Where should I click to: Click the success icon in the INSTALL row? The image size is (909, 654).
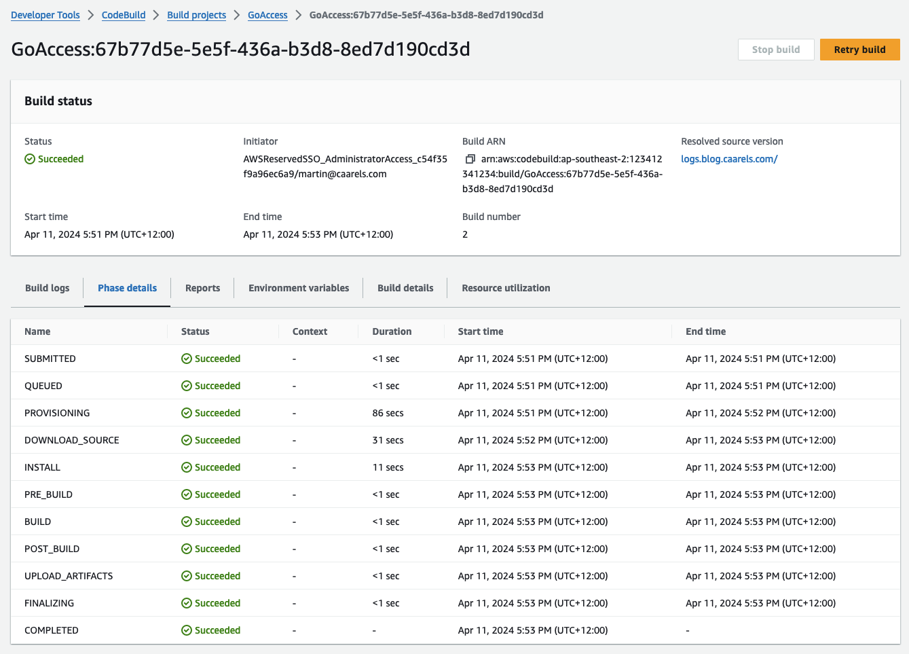pyautogui.click(x=187, y=467)
